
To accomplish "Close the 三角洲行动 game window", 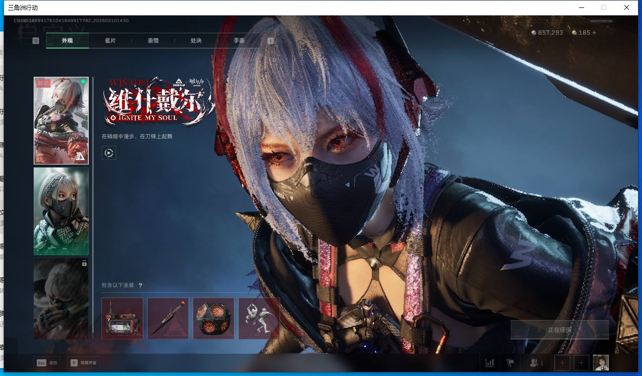I will [x=627, y=8].
